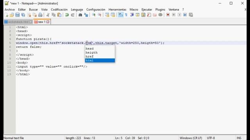Print the document with the printer icon
250x140 pixels.
point(40,15)
